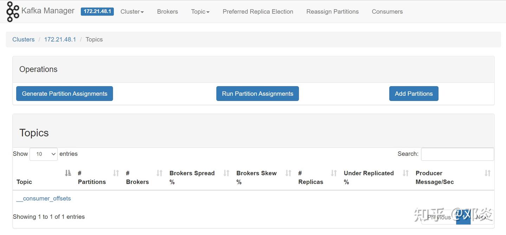This screenshot has height=235, width=506.
Task: Open Preferred Replica Election page
Action: point(258,12)
